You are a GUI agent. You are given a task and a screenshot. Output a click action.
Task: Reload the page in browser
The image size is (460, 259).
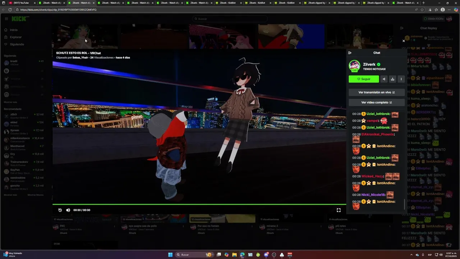click(10, 10)
